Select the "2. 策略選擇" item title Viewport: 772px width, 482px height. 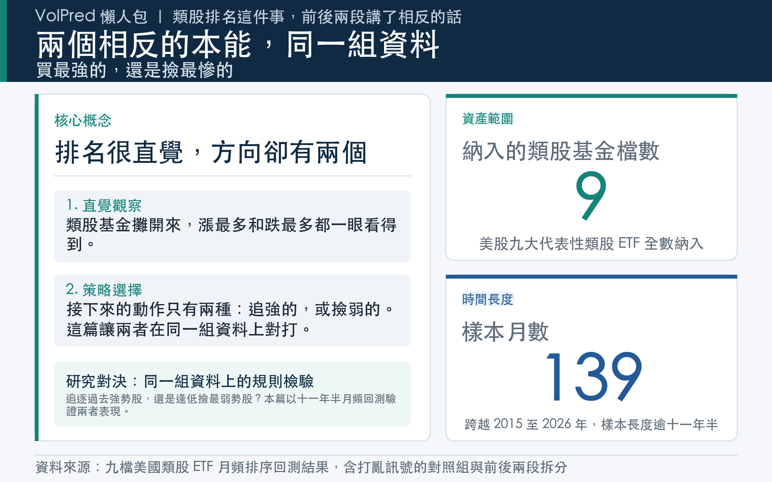pyautogui.click(x=104, y=290)
